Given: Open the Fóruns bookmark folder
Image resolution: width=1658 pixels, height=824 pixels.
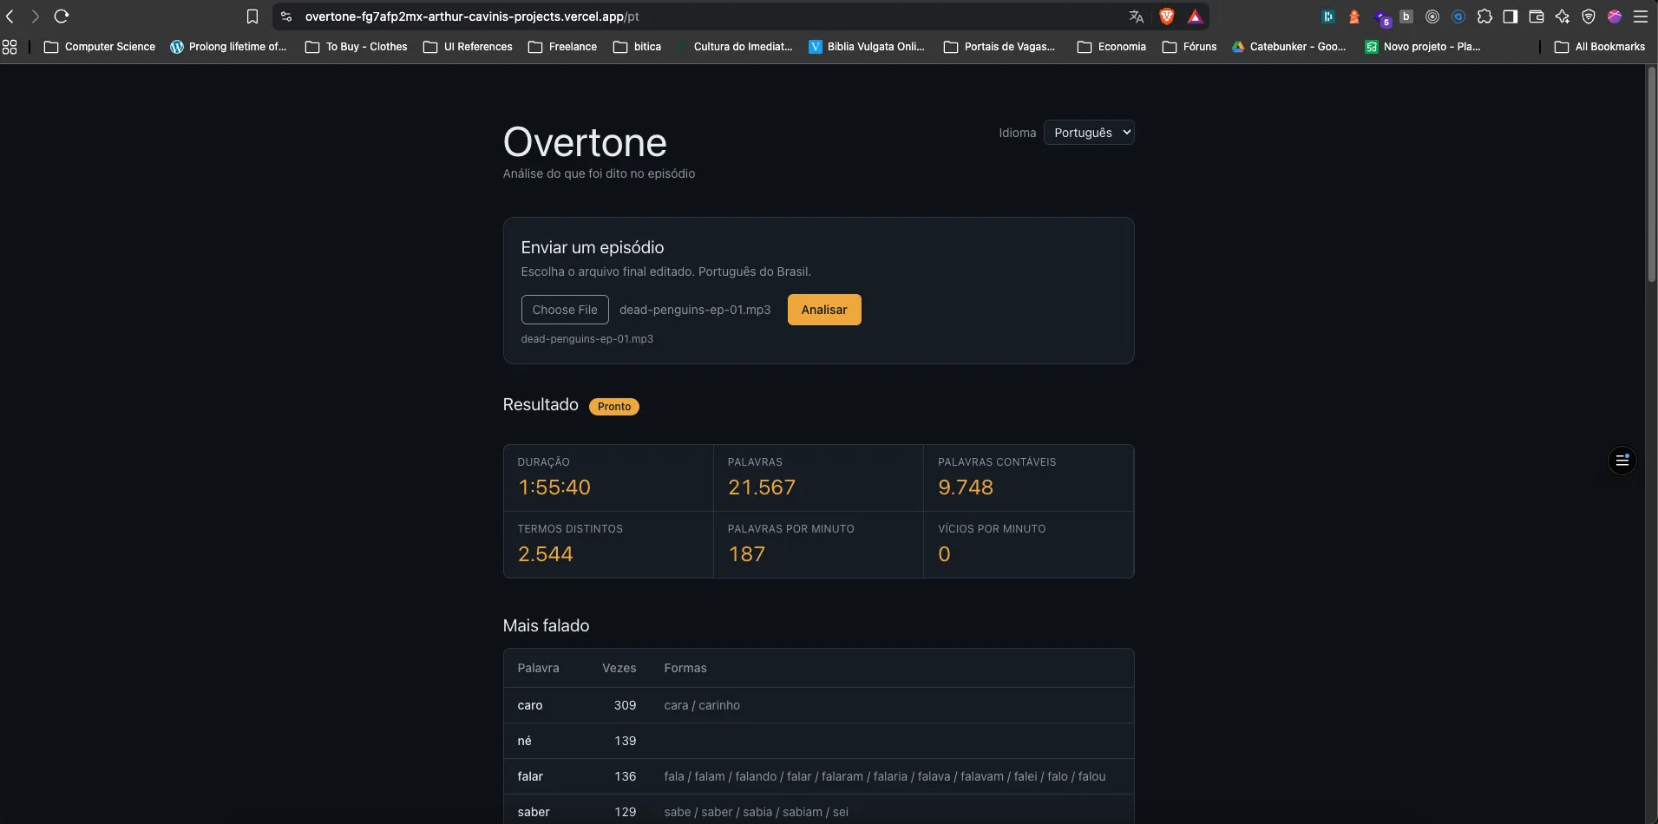Looking at the screenshot, I should (x=1189, y=47).
